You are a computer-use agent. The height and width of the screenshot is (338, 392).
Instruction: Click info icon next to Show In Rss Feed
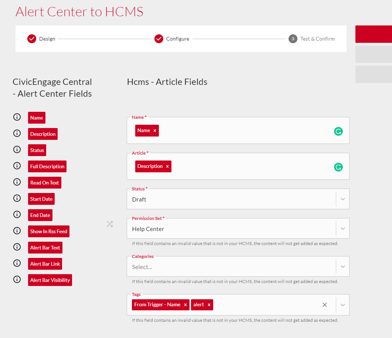(x=17, y=230)
